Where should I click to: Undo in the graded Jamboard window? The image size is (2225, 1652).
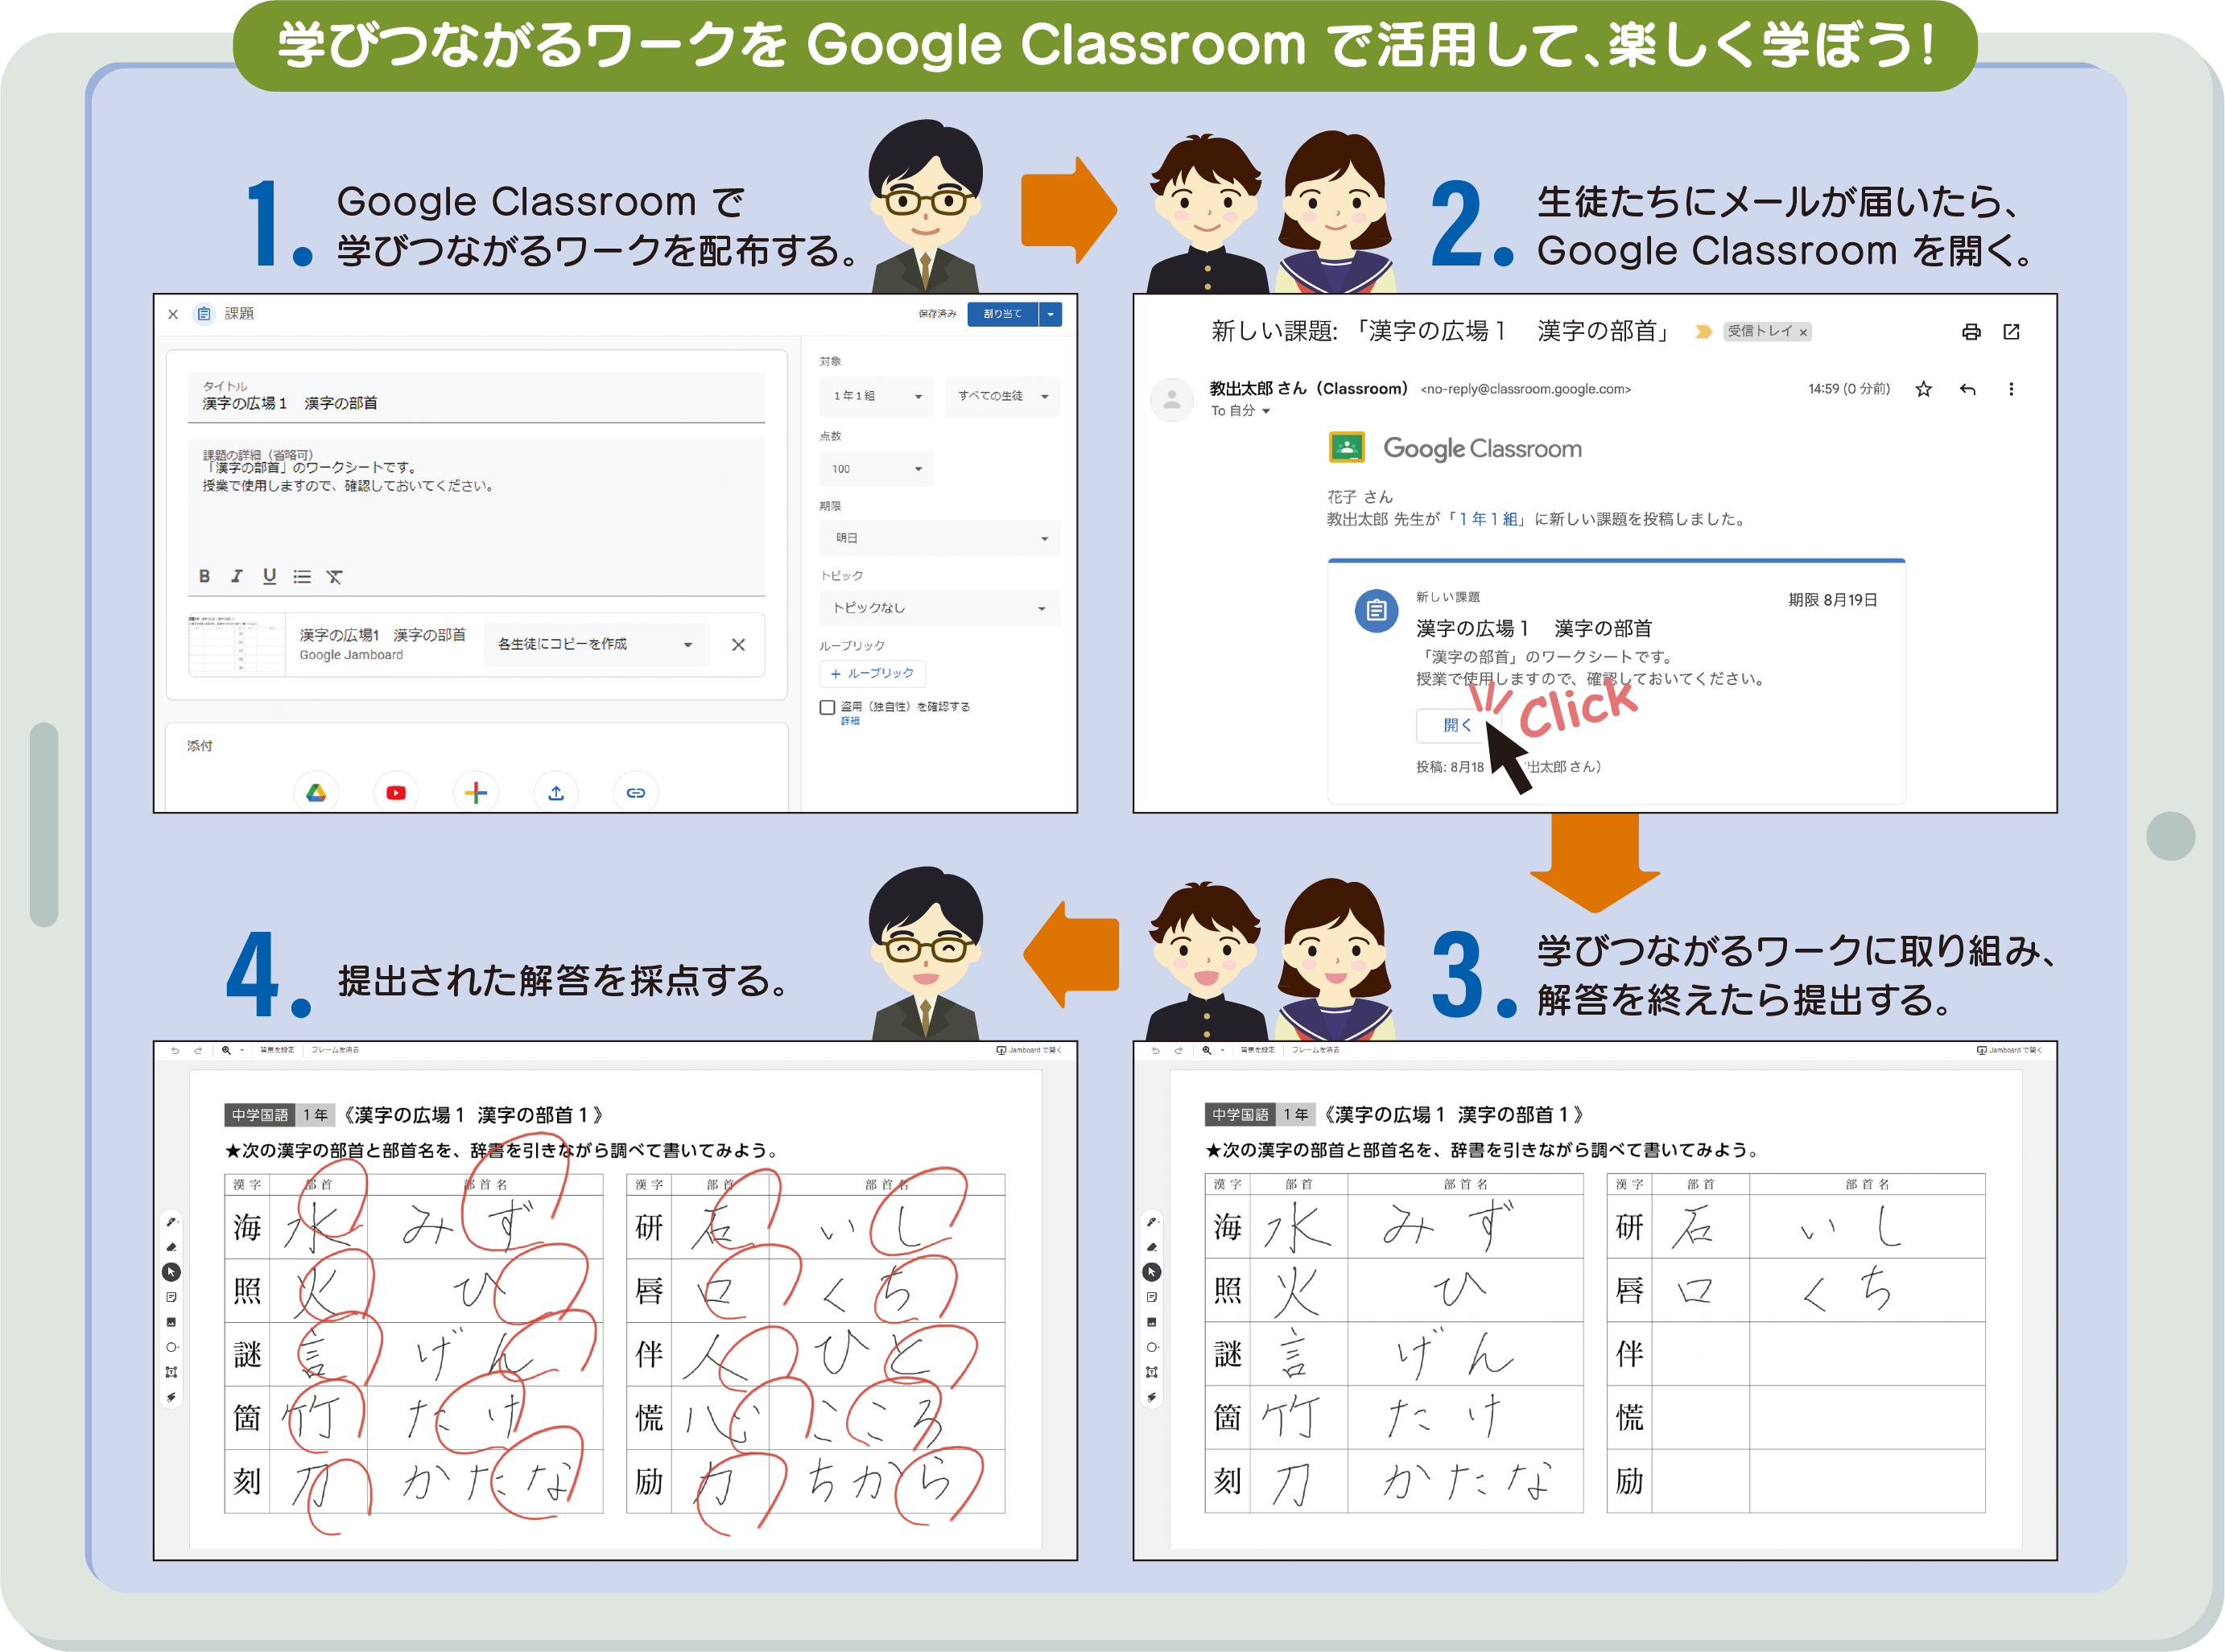click(x=175, y=1050)
